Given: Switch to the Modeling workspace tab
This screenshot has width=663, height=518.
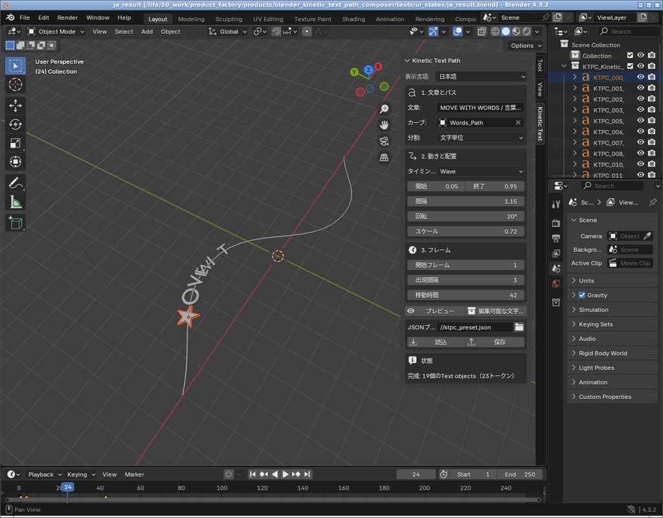Looking at the screenshot, I should (x=191, y=19).
